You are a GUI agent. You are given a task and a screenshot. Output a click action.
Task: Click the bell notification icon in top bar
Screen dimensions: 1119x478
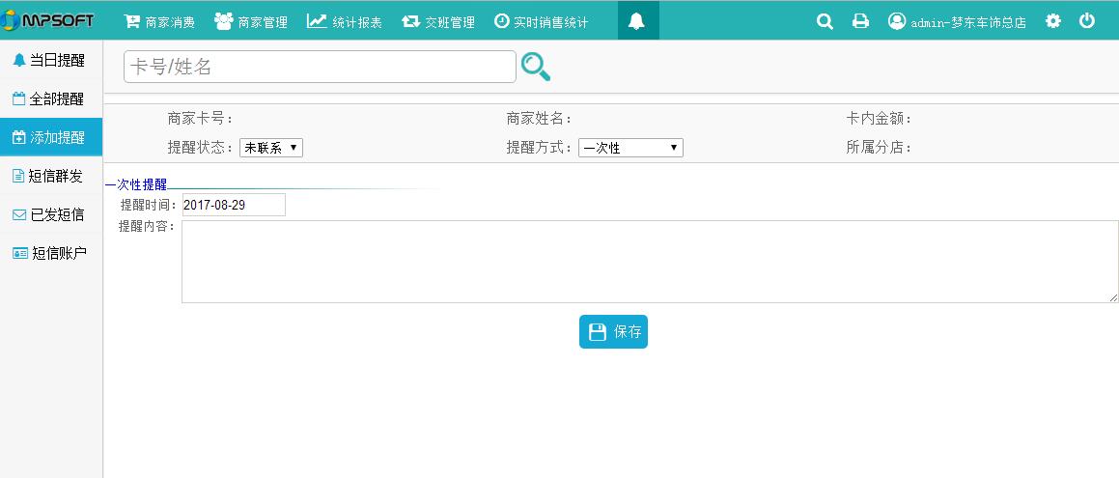(636, 21)
